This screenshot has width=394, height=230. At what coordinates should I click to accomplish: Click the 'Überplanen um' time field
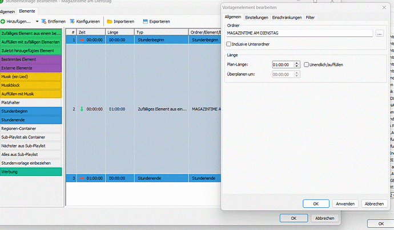point(283,75)
